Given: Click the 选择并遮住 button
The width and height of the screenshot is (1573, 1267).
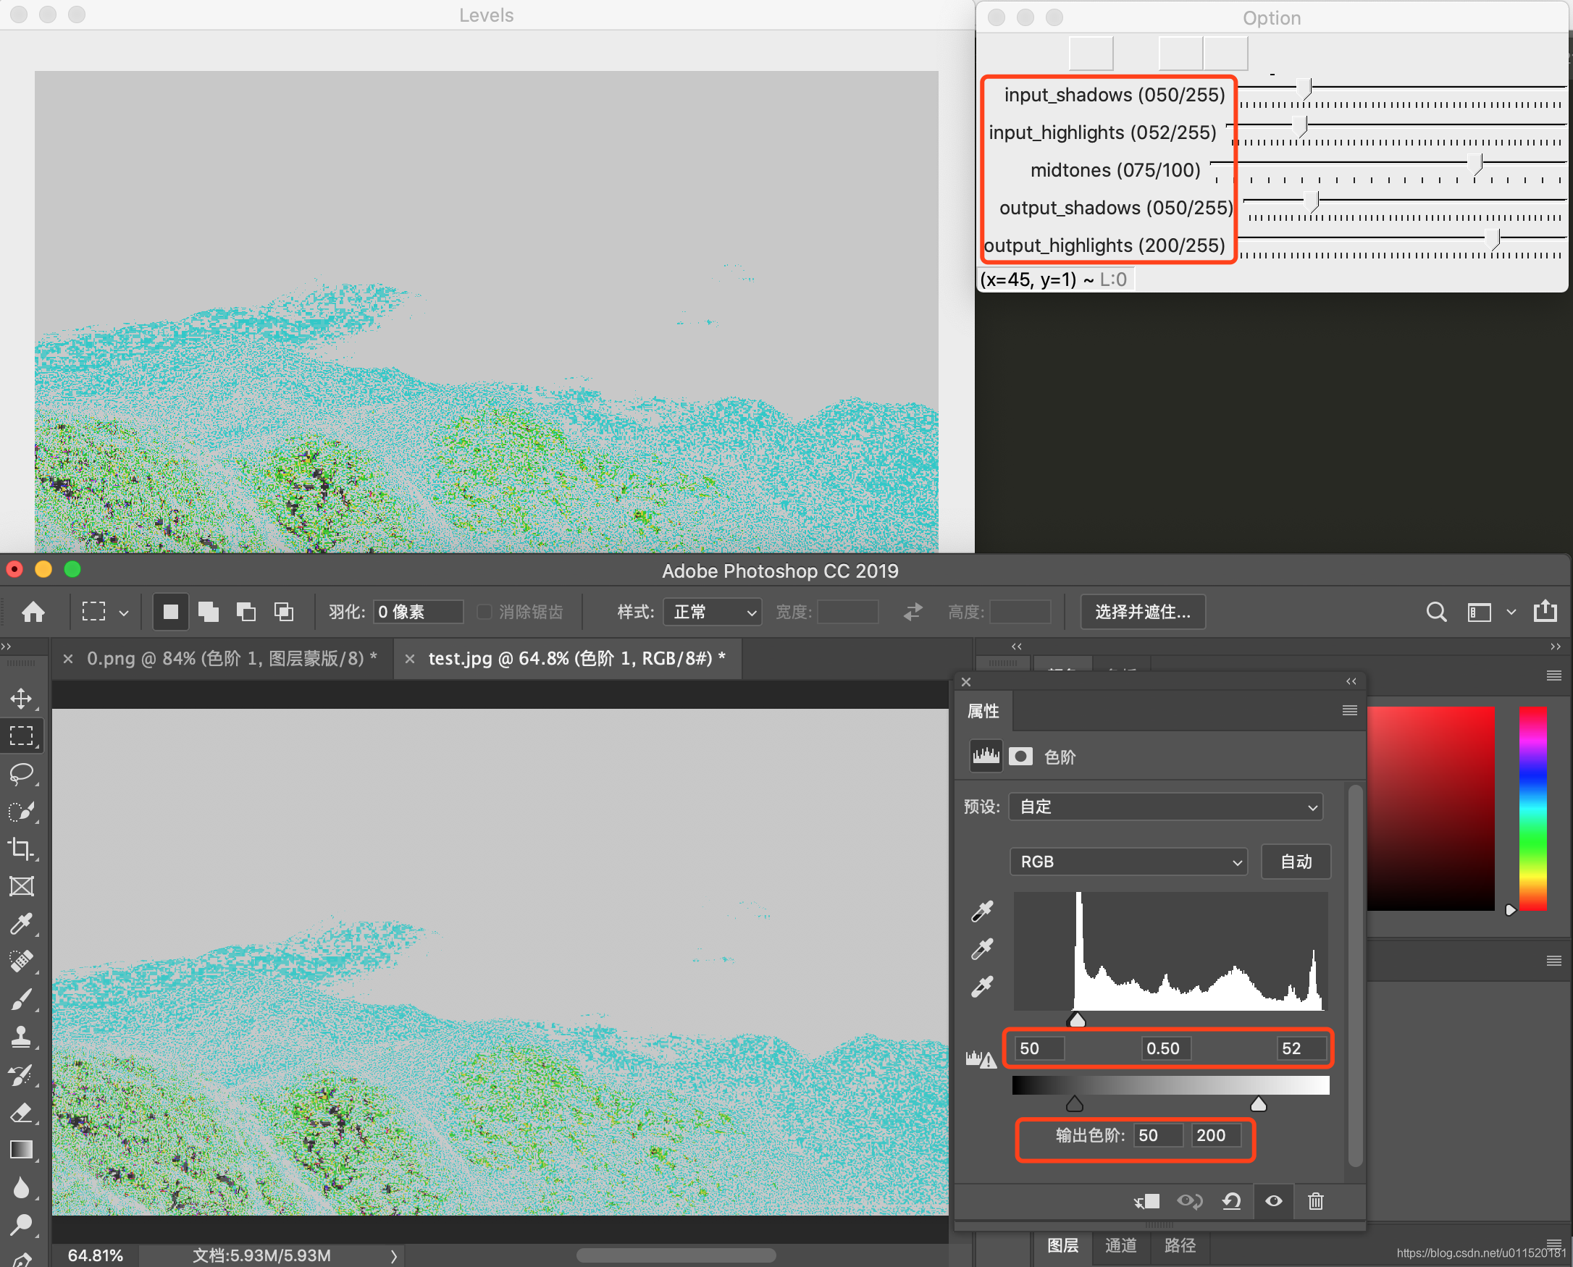Looking at the screenshot, I should tap(1142, 612).
